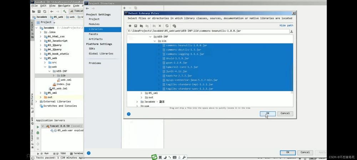Open Code menu
This screenshot has height=160, width=357.
pos(76,6)
